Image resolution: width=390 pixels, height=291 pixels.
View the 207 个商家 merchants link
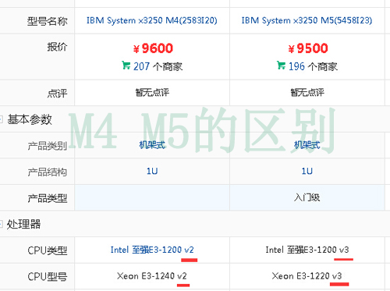coord(158,66)
